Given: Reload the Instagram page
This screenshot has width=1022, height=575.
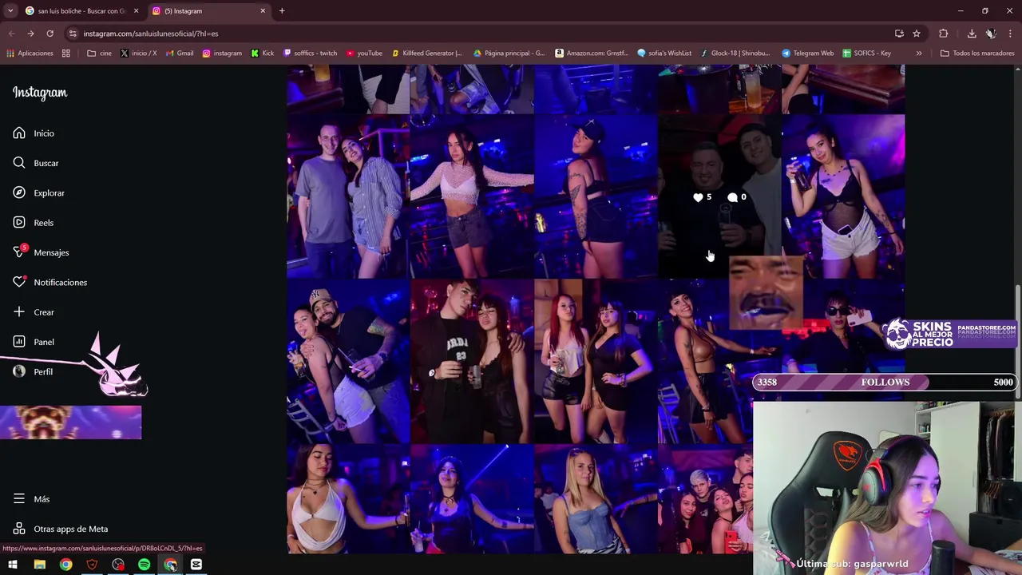Looking at the screenshot, I should pyautogui.click(x=50, y=34).
